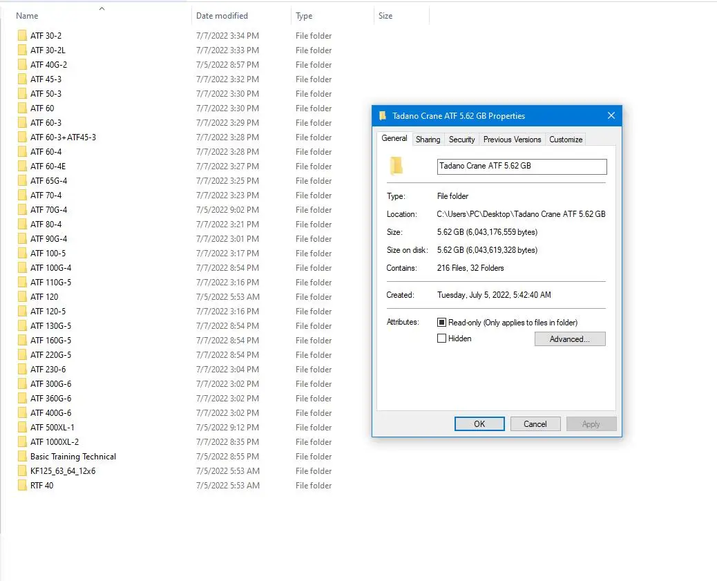This screenshot has height=581, width=717.
Task: Click the ATF 120-5 folder icon
Action: (22, 311)
